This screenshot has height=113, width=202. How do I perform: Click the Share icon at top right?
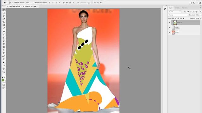click(x=200, y=3)
